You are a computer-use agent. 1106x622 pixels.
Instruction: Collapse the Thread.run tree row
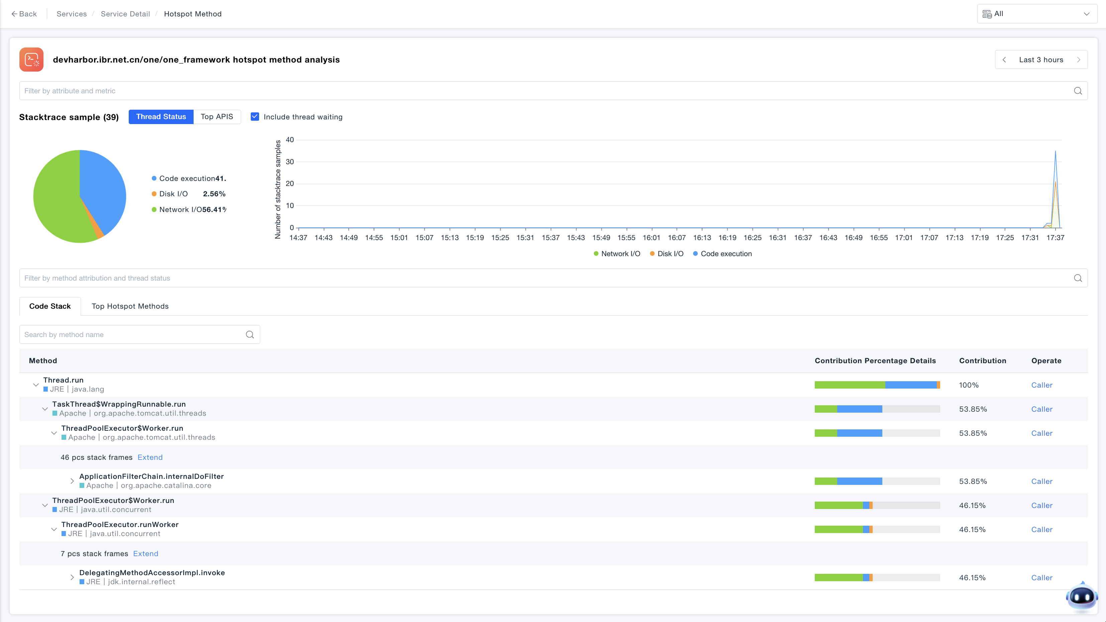tap(36, 385)
